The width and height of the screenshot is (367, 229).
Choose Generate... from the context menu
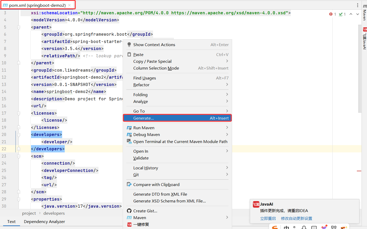(x=177, y=118)
